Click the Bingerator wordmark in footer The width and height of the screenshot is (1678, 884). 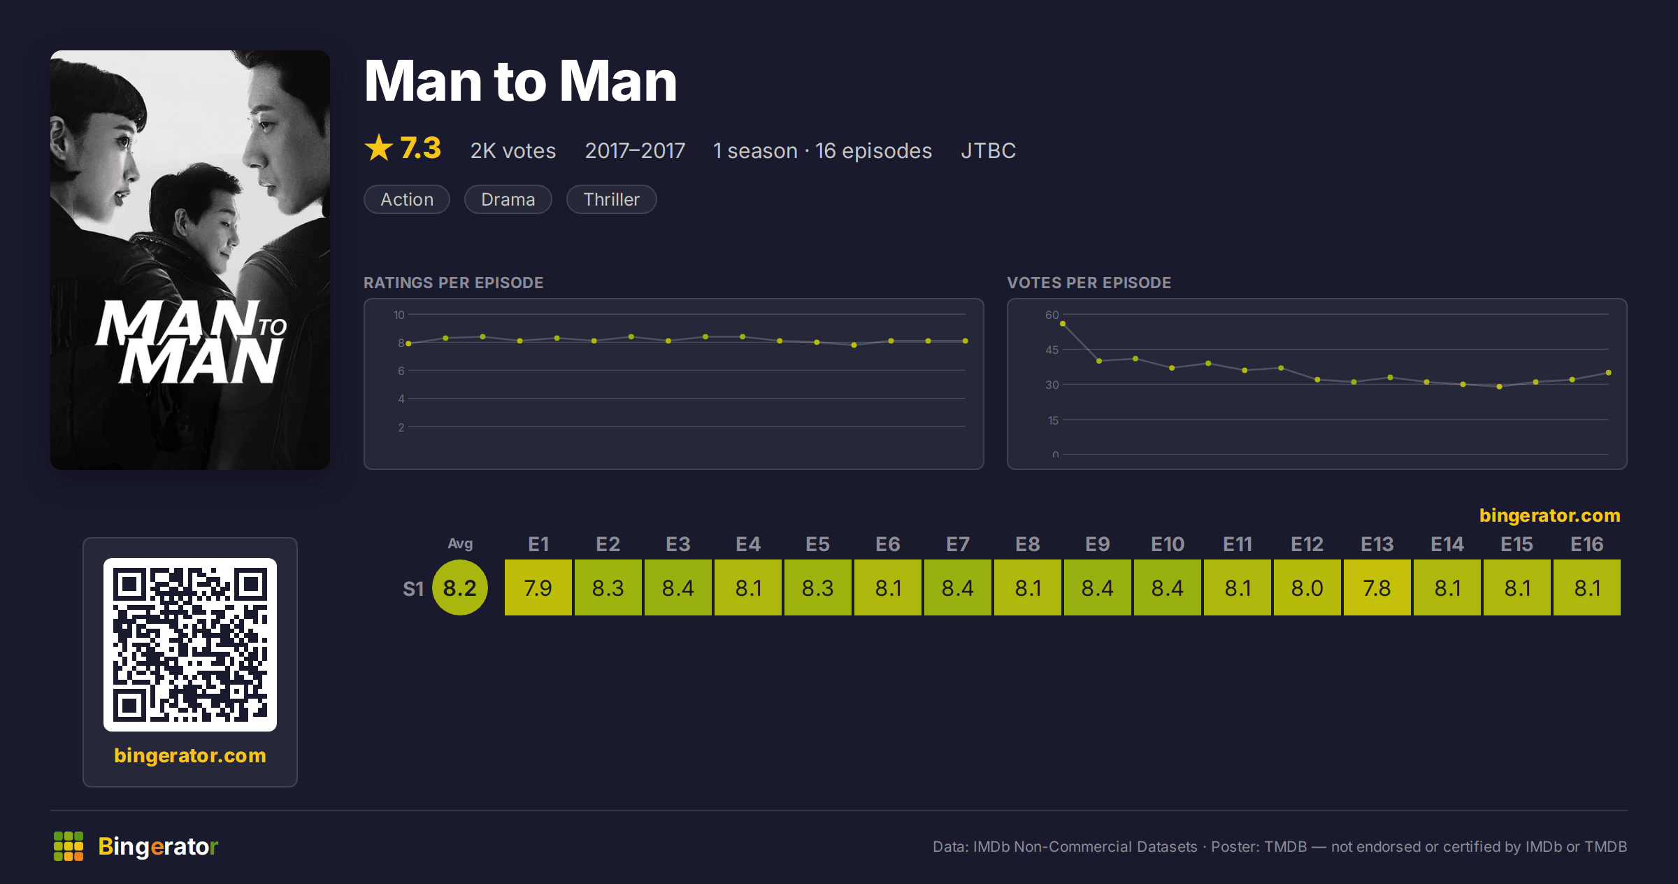click(x=158, y=846)
